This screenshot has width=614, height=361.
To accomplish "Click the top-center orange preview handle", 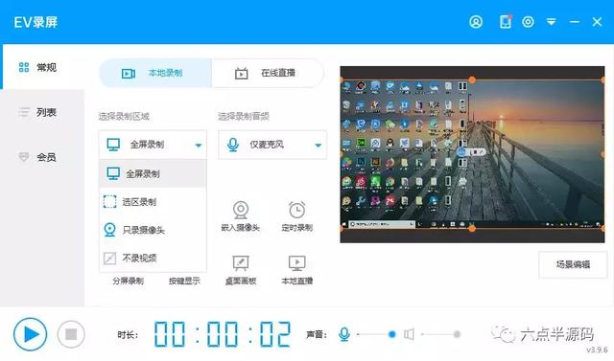I will pyautogui.click(x=472, y=79).
